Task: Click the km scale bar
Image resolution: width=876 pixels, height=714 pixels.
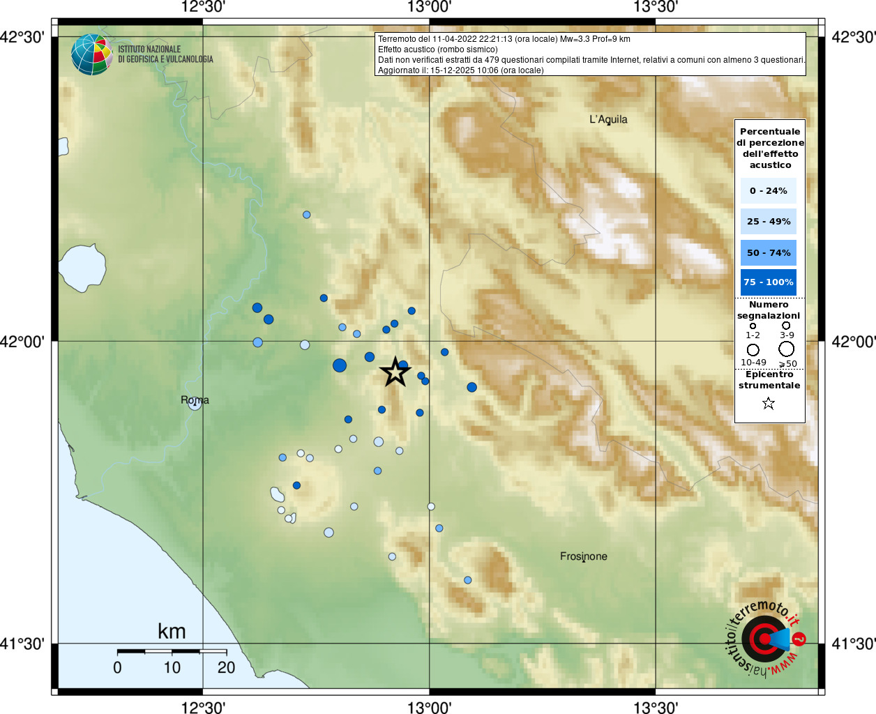Action: 172,651
